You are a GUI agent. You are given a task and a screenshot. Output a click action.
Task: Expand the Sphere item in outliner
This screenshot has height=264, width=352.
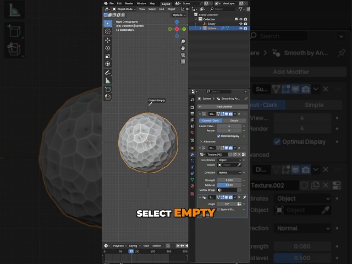[x=200, y=28]
